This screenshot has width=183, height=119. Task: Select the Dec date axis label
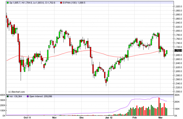click(81, 117)
